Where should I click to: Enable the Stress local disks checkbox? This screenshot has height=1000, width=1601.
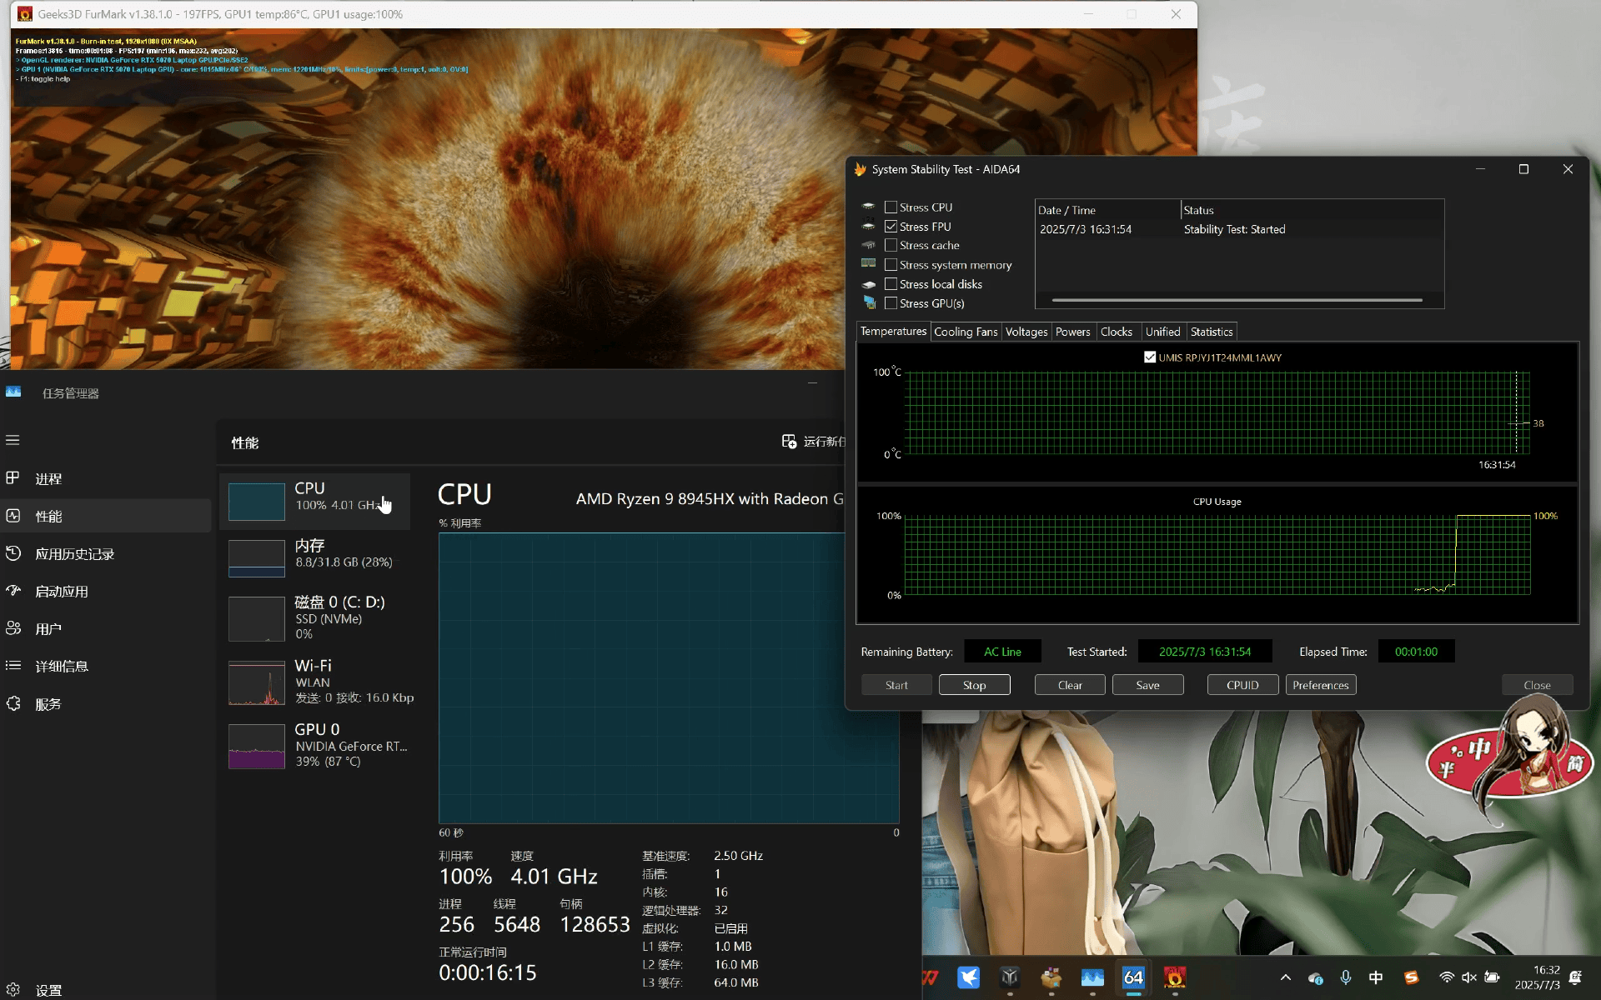(x=891, y=284)
